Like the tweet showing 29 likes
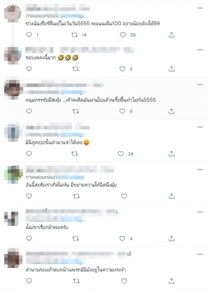The width and height of the screenshot is (208, 289). (x=123, y=35)
